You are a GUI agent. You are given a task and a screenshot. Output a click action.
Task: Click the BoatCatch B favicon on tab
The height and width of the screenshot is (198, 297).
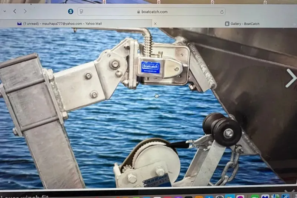click(x=227, y=24)
